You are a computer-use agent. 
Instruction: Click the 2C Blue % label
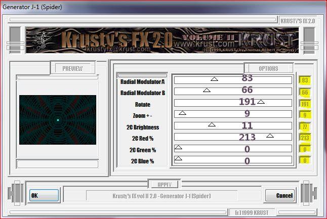142,161
